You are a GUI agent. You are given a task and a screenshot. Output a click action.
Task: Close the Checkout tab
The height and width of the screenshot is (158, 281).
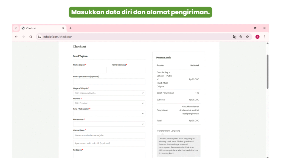[x=63, y=28]
